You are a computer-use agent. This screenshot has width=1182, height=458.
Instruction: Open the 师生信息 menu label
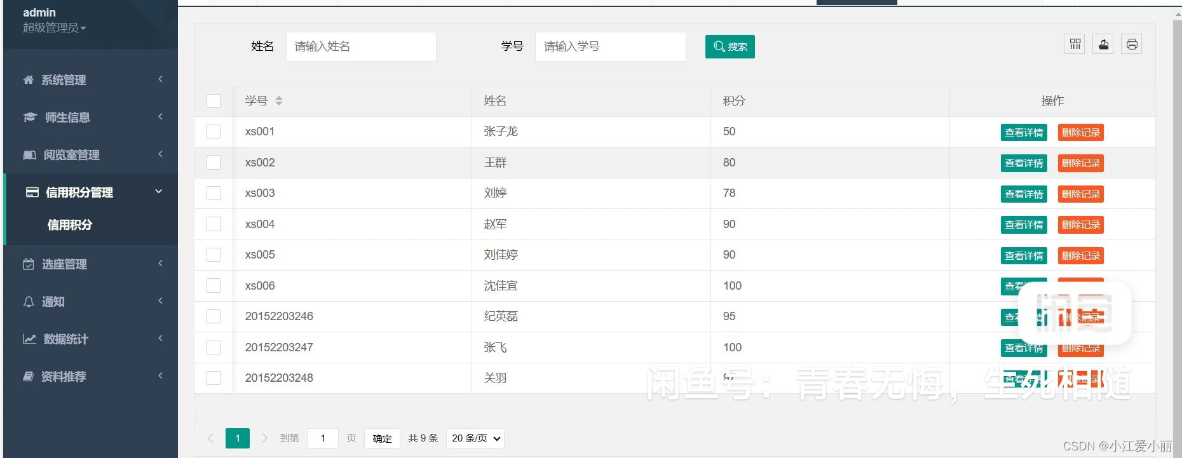pos(67,118)
